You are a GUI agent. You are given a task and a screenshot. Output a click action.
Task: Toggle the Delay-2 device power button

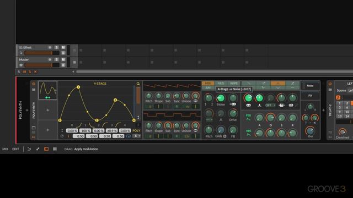coord(330,84)
